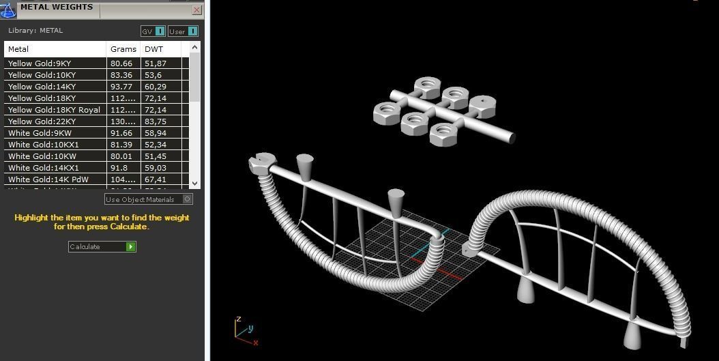The image size is (719, 361).
Task: Select the sprued hex nuts model
Action: tap(443, 111)
